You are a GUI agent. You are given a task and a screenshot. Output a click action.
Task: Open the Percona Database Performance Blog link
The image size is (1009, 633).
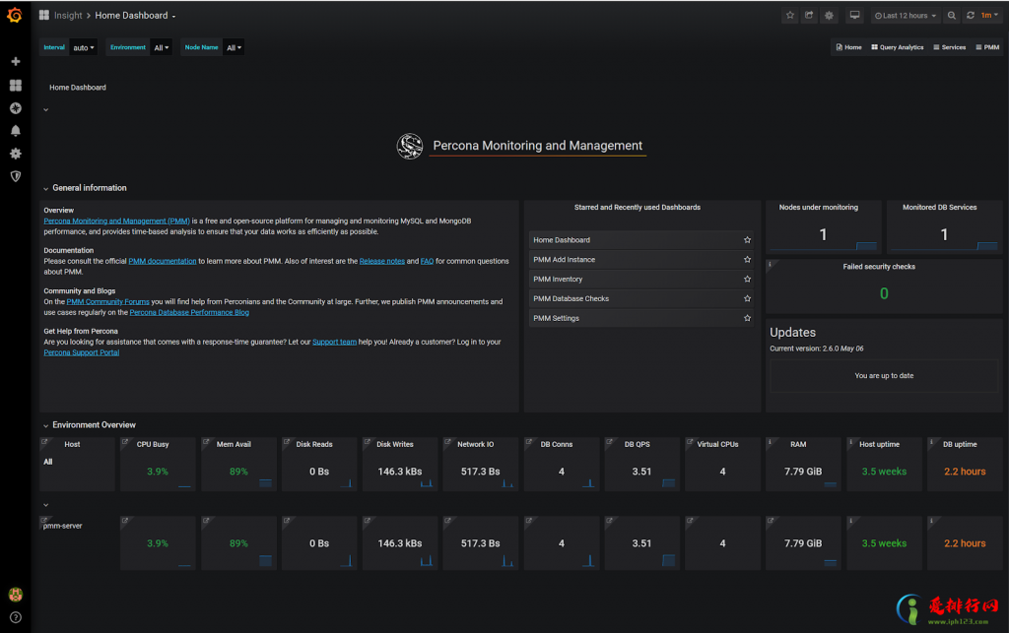189,313
